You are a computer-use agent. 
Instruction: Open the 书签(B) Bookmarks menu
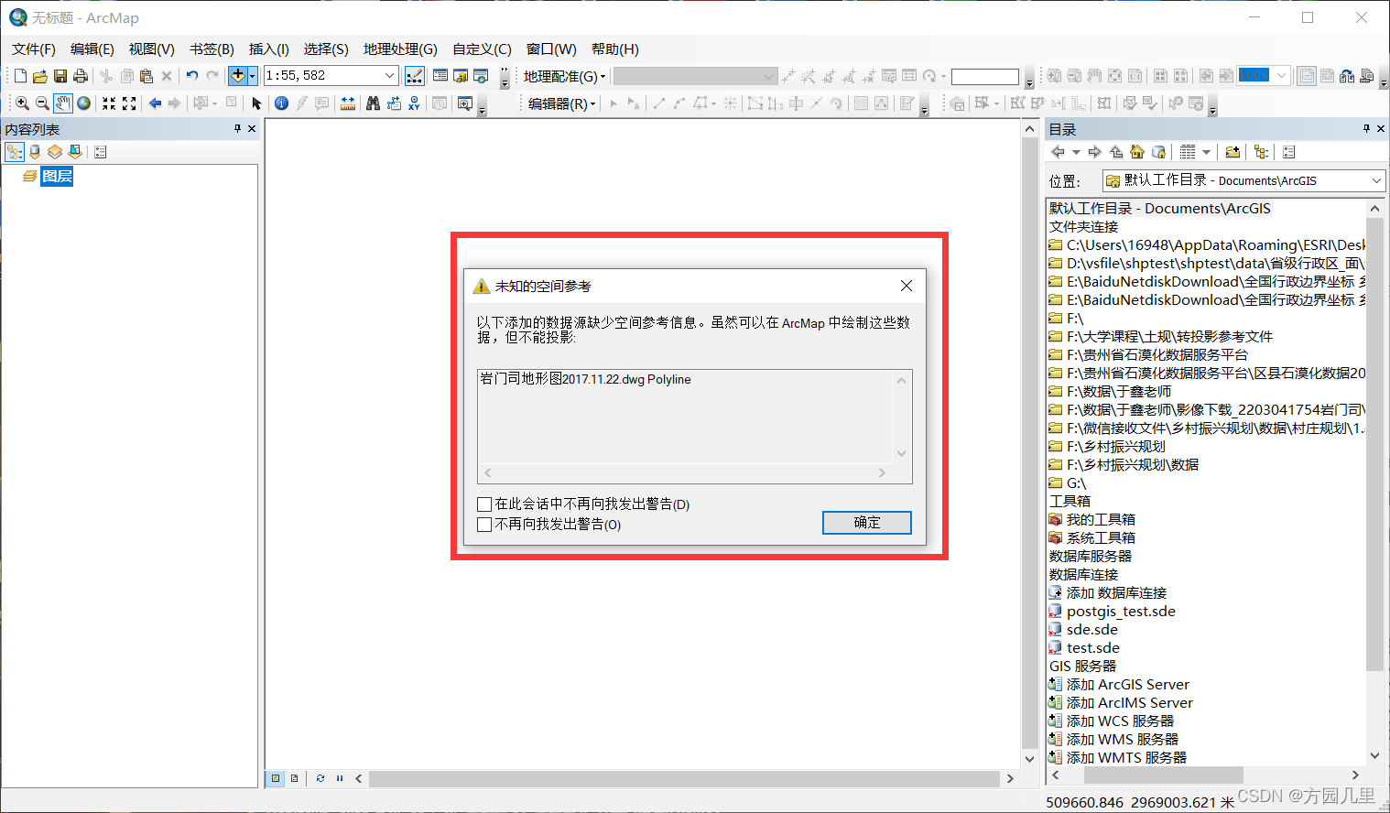coord(212,49)
